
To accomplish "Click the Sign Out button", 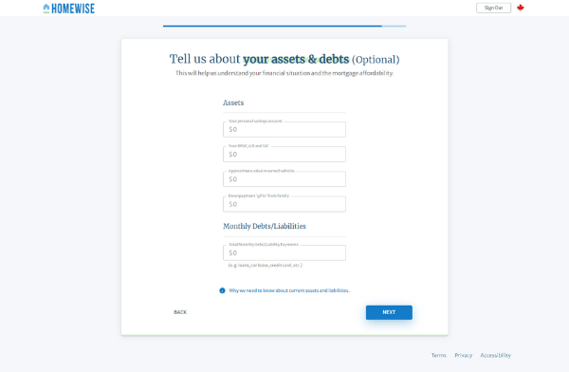I will (x=493, y=8).
